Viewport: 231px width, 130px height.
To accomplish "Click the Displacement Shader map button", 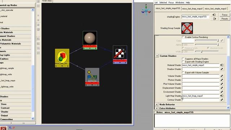I will 222,88.
